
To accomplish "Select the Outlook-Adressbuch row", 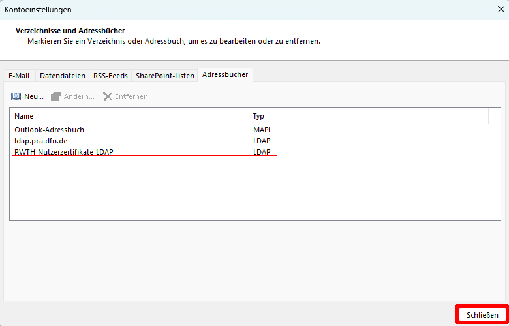I will click(x=254, y=130).
